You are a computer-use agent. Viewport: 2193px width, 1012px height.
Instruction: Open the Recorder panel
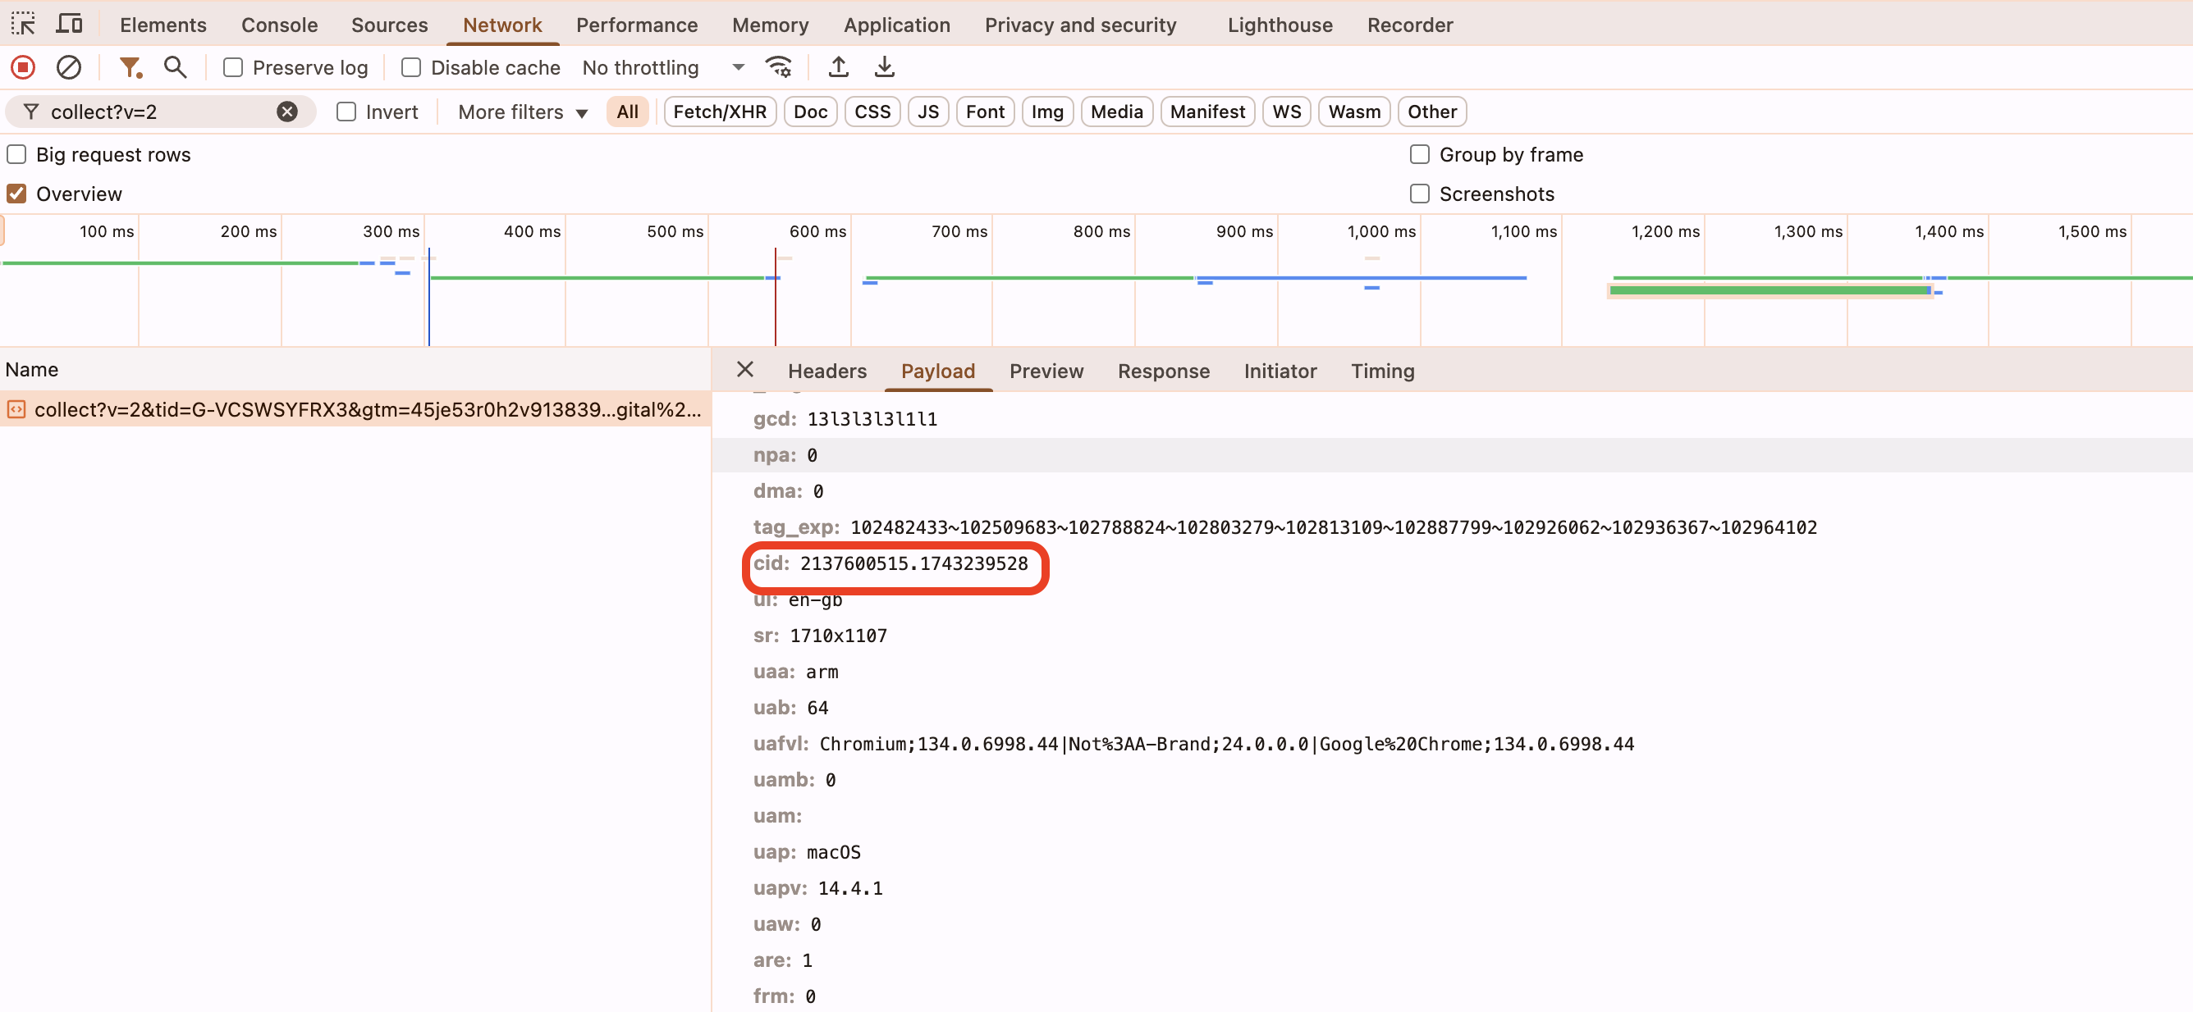[x=1410, y=25]
